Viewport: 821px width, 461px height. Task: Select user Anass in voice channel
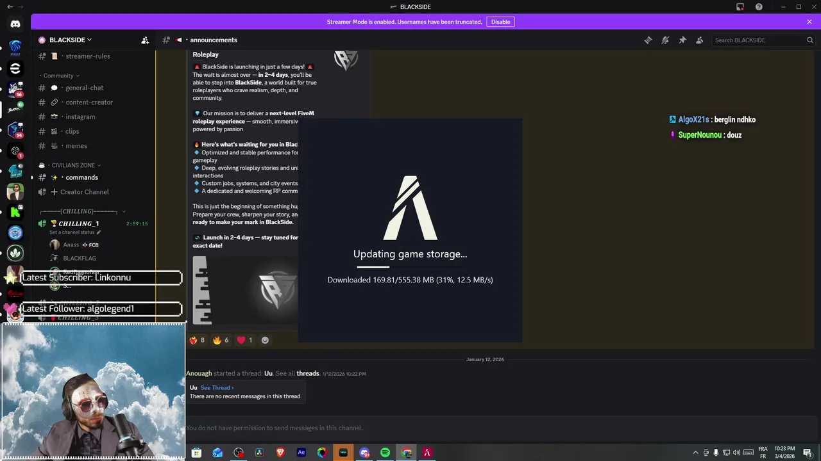[71, 245]
